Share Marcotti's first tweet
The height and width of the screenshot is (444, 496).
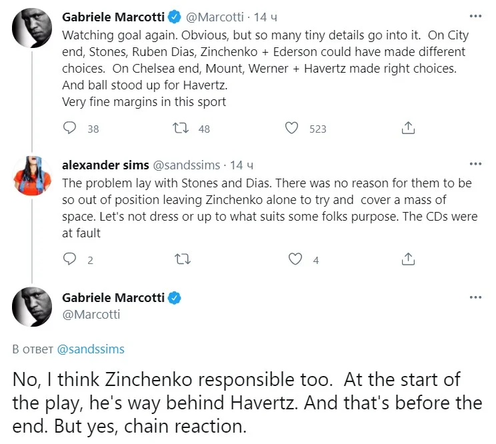[x=410, y=128]
